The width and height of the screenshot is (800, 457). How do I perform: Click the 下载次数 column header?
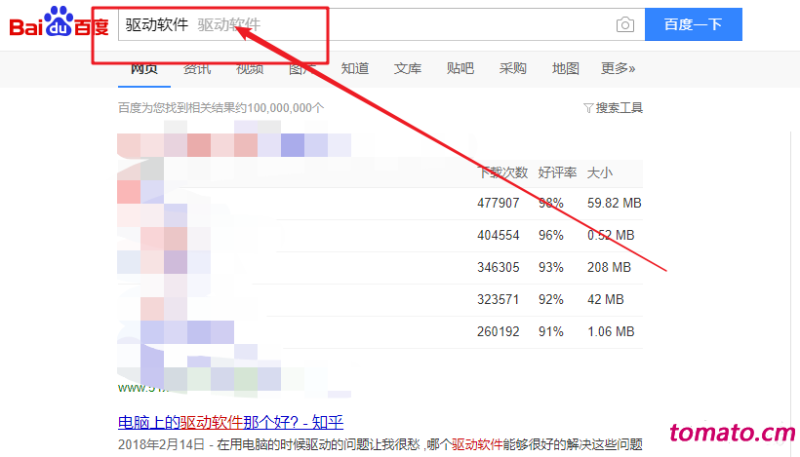tap(502, 172)
